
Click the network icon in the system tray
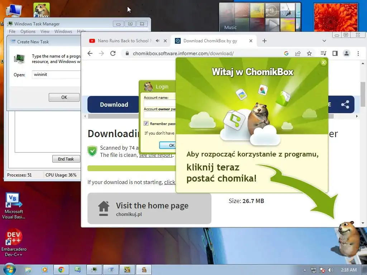[x=313, y=270]
